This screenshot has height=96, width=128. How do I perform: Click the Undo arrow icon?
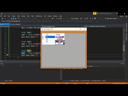19,18
